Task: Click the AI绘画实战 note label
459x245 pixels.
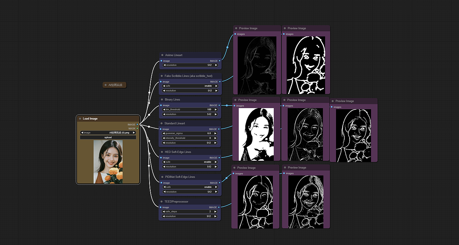Action: [115, 85]
